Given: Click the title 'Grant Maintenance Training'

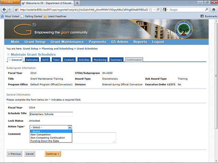Looking at the screenshot, I should tap(47, 79).
